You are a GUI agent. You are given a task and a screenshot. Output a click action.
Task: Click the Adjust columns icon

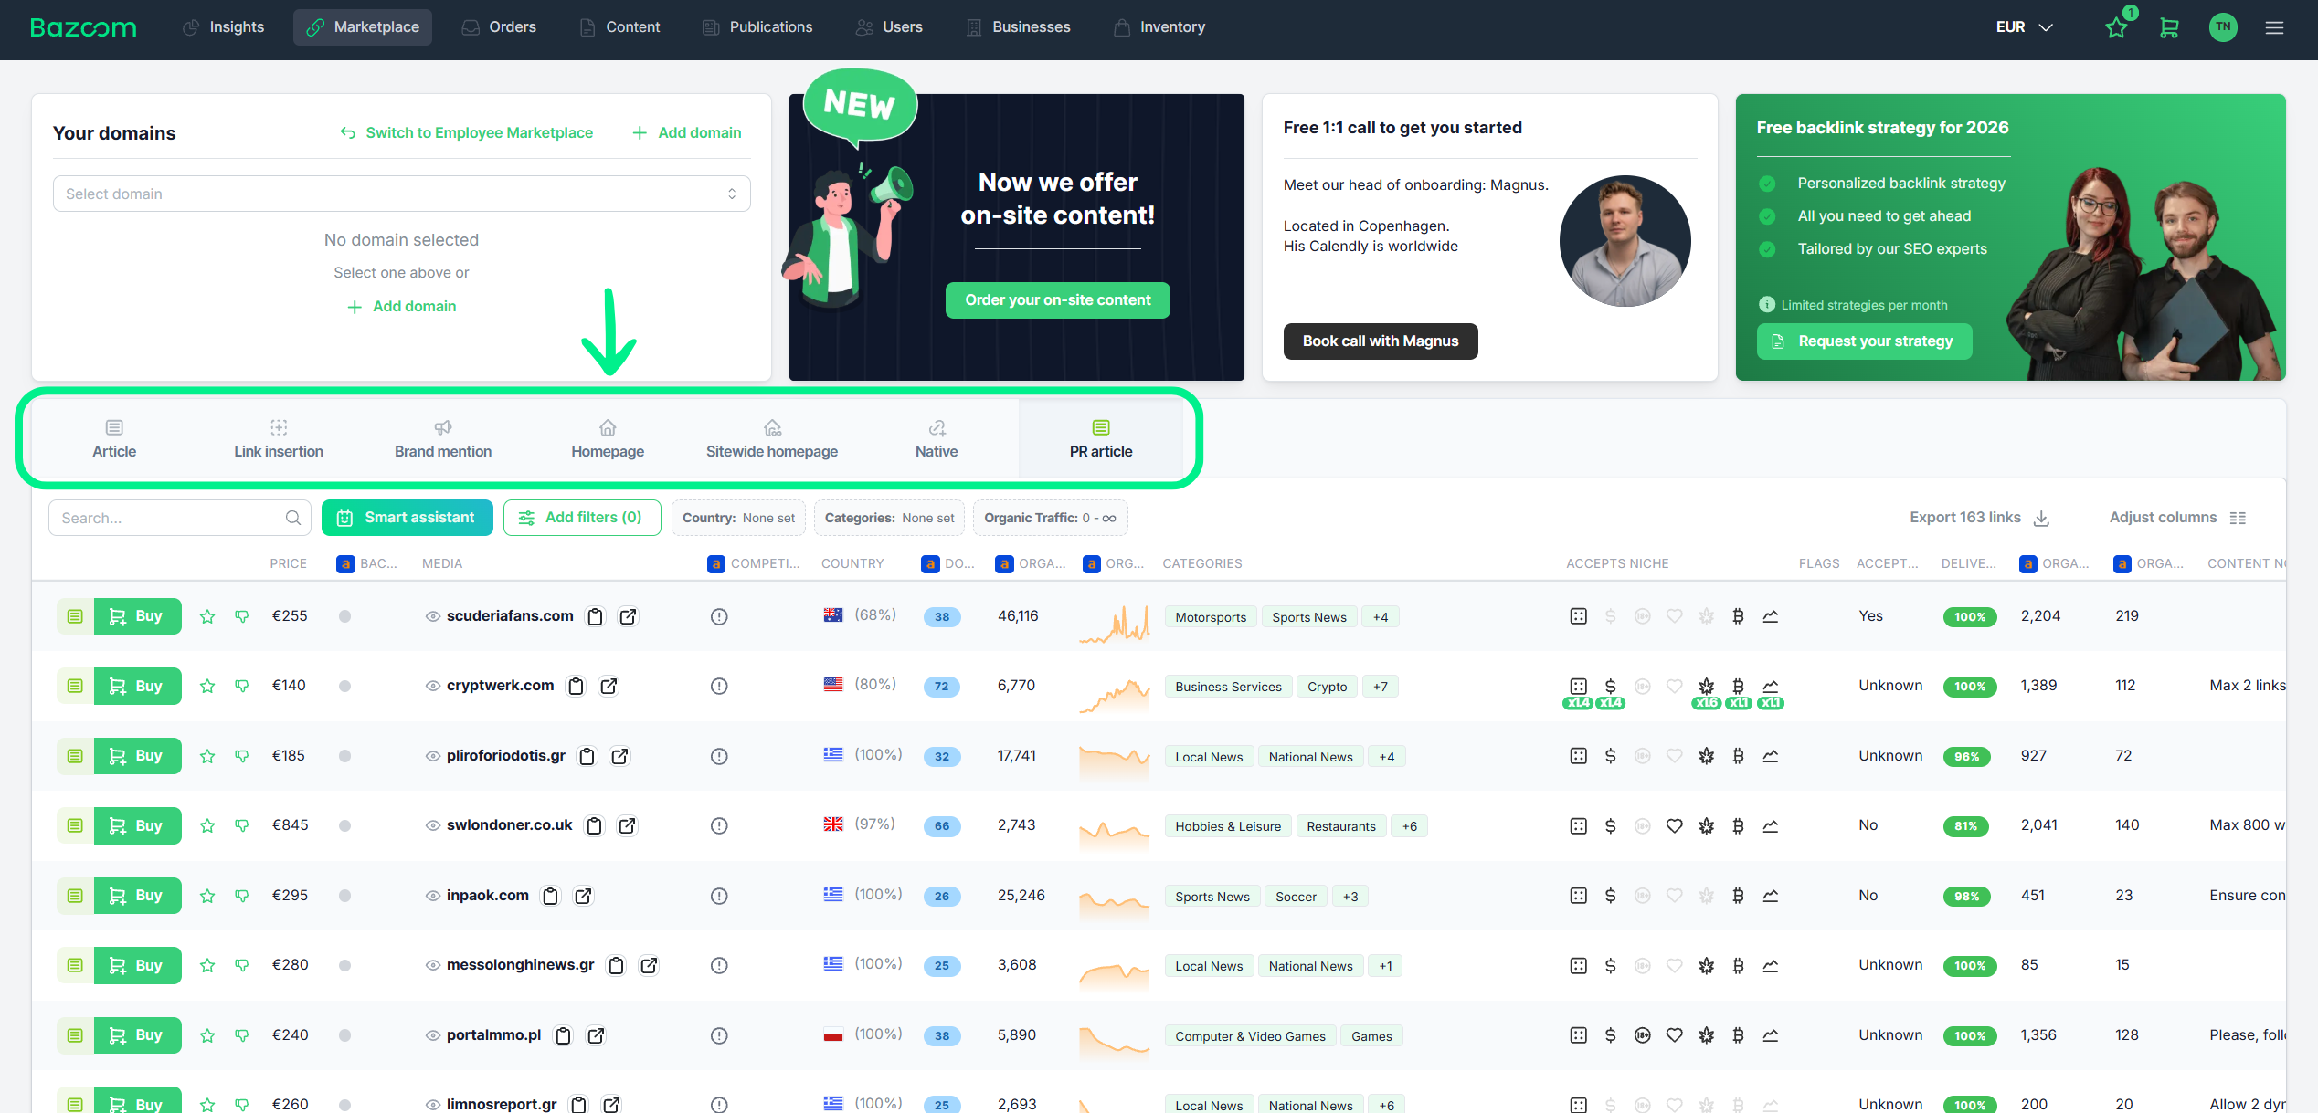[2238, 518]
